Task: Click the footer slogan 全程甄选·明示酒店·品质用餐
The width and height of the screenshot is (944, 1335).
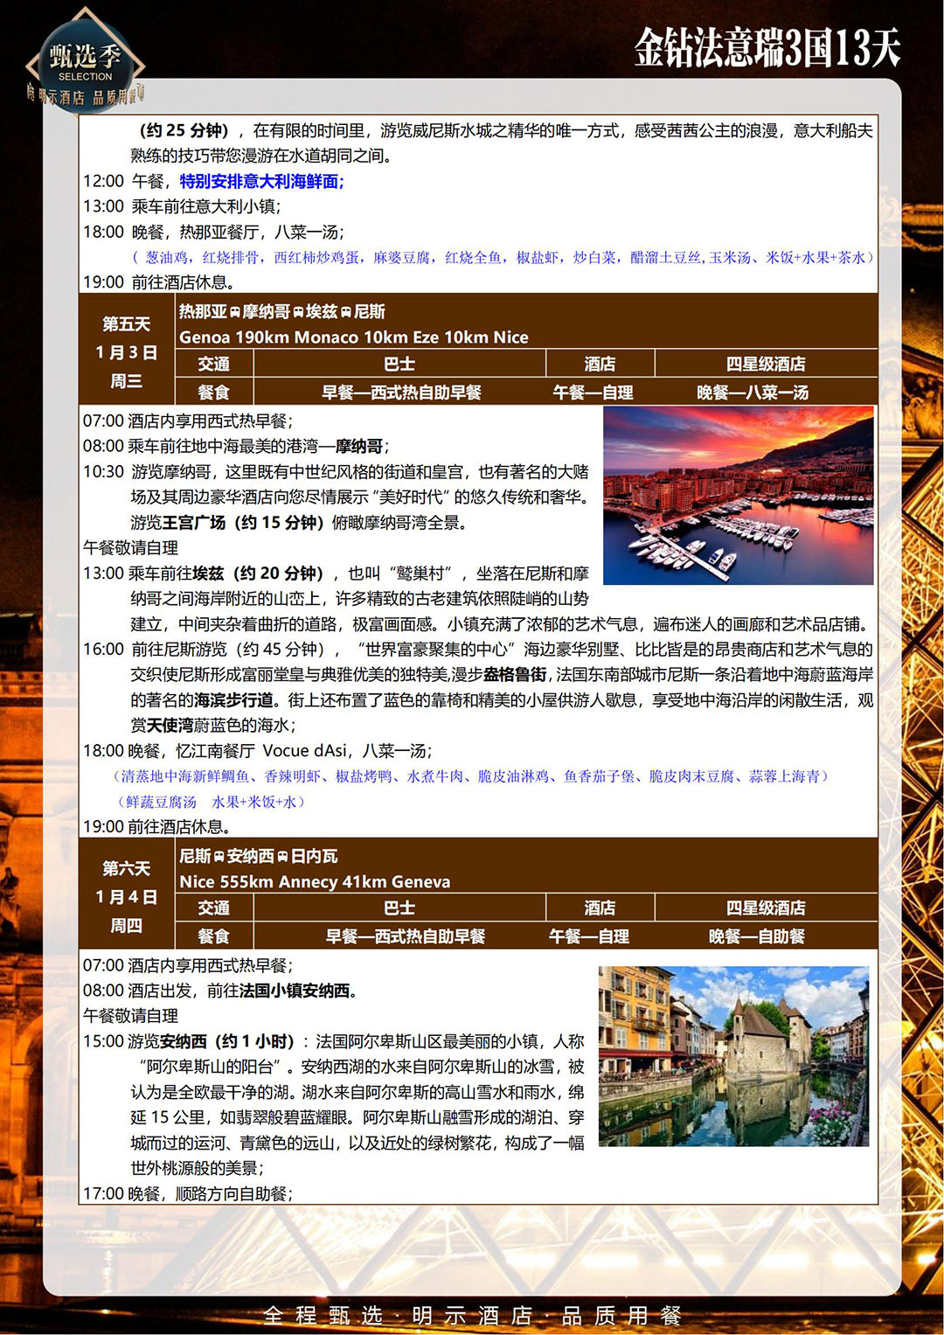Action: point(473,1316)
